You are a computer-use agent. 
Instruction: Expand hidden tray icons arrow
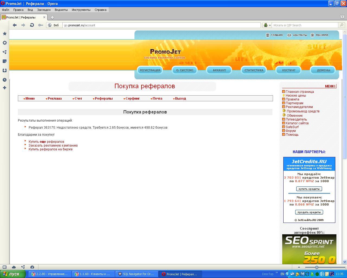coord(288,274)
